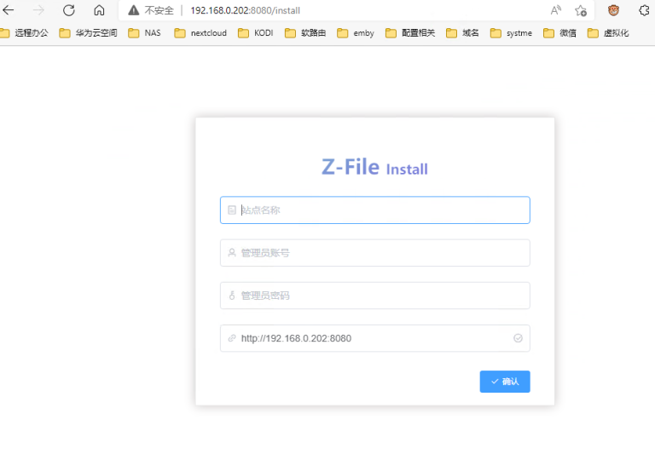This screenshot has width=655, height=454.
Task: Click the blue 确认 confirm button
Action: click(505, 382)
